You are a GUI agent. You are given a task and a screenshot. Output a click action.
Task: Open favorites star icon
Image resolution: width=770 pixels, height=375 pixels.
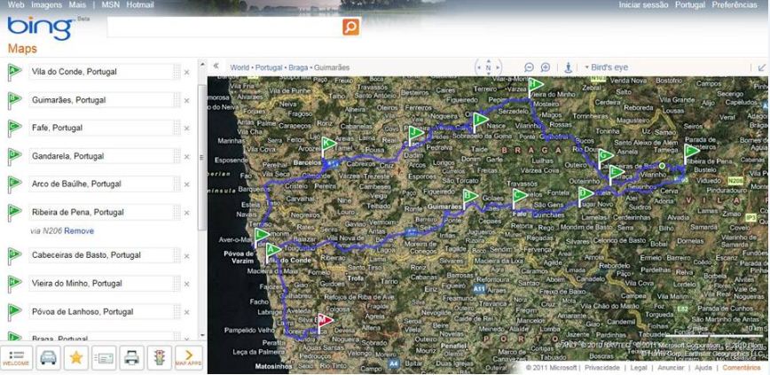pos(76,357)
